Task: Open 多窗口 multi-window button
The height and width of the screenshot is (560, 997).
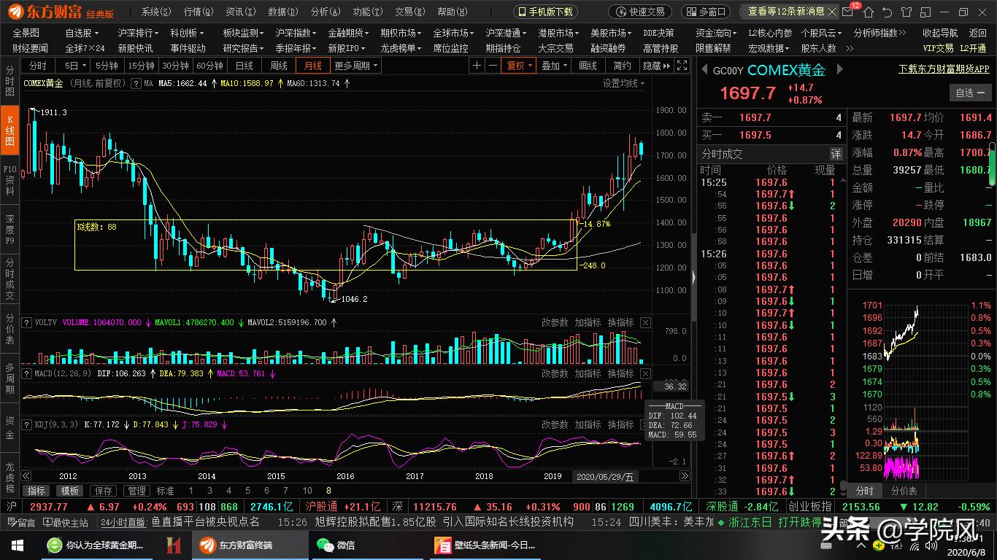Action: point(706,12)
